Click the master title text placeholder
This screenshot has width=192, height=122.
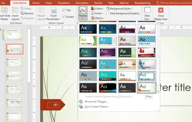click(176, 87)
